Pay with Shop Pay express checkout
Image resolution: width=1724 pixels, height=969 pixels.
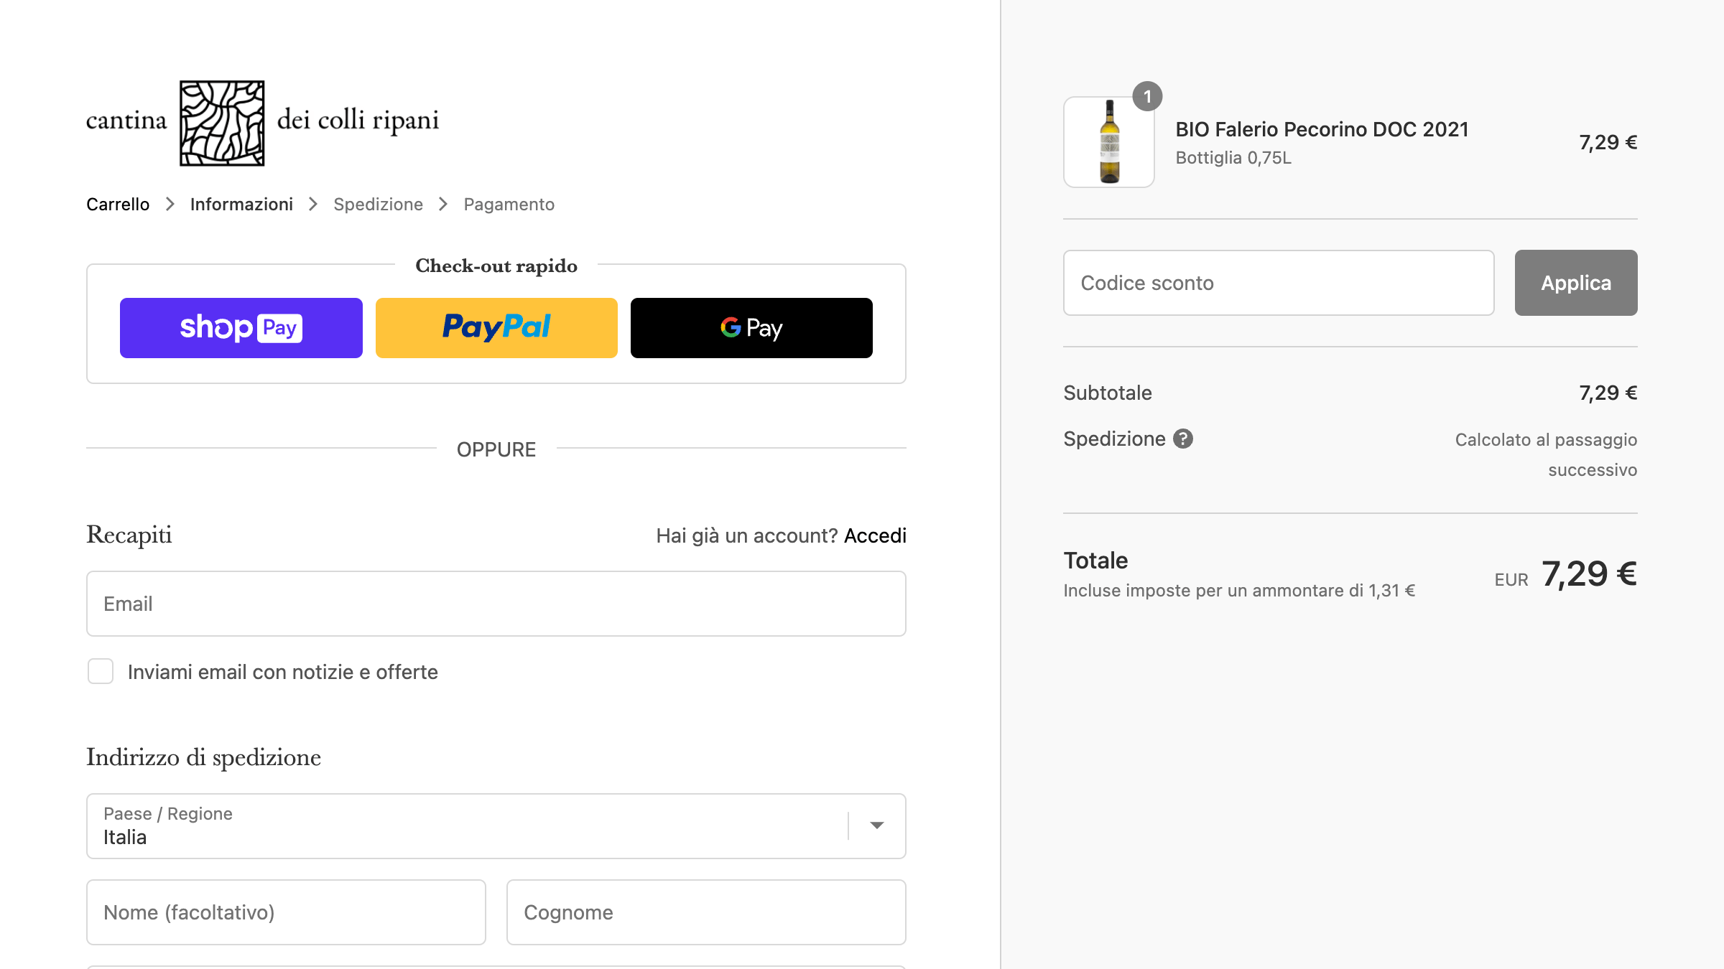pyautogui.click(x=241, y=328)
